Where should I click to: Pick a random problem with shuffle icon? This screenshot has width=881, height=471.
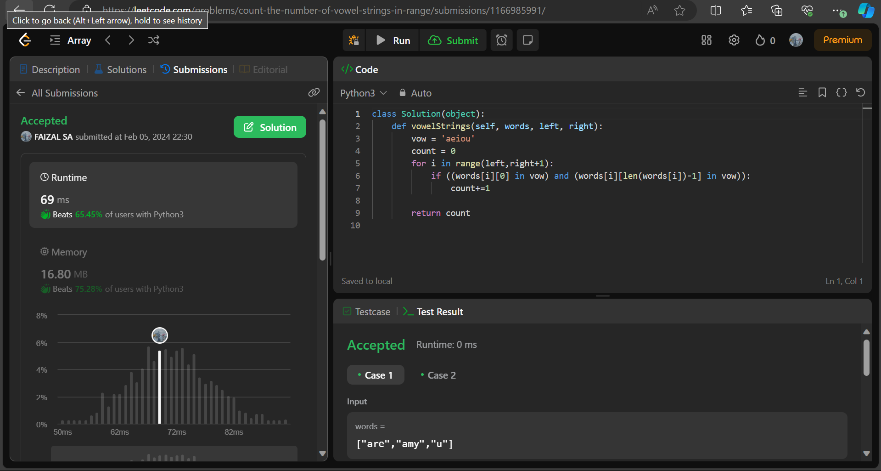click(154, 40)
